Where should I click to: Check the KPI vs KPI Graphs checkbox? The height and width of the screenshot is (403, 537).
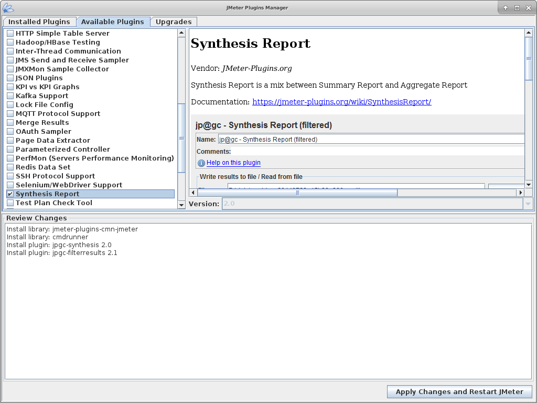pos(10,87)
